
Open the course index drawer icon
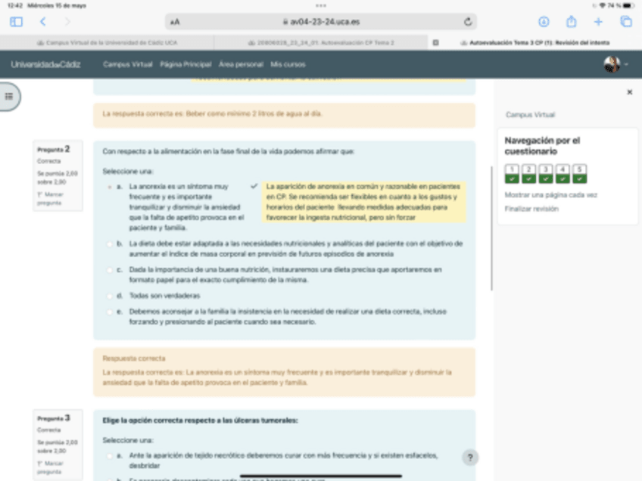coord(9,97)
